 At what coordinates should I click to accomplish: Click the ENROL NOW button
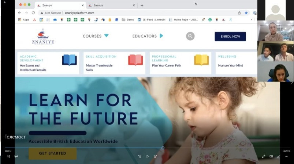coord(230,37)
